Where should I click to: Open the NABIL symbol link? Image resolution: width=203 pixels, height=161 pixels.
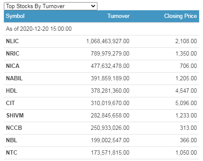(15, 78)
